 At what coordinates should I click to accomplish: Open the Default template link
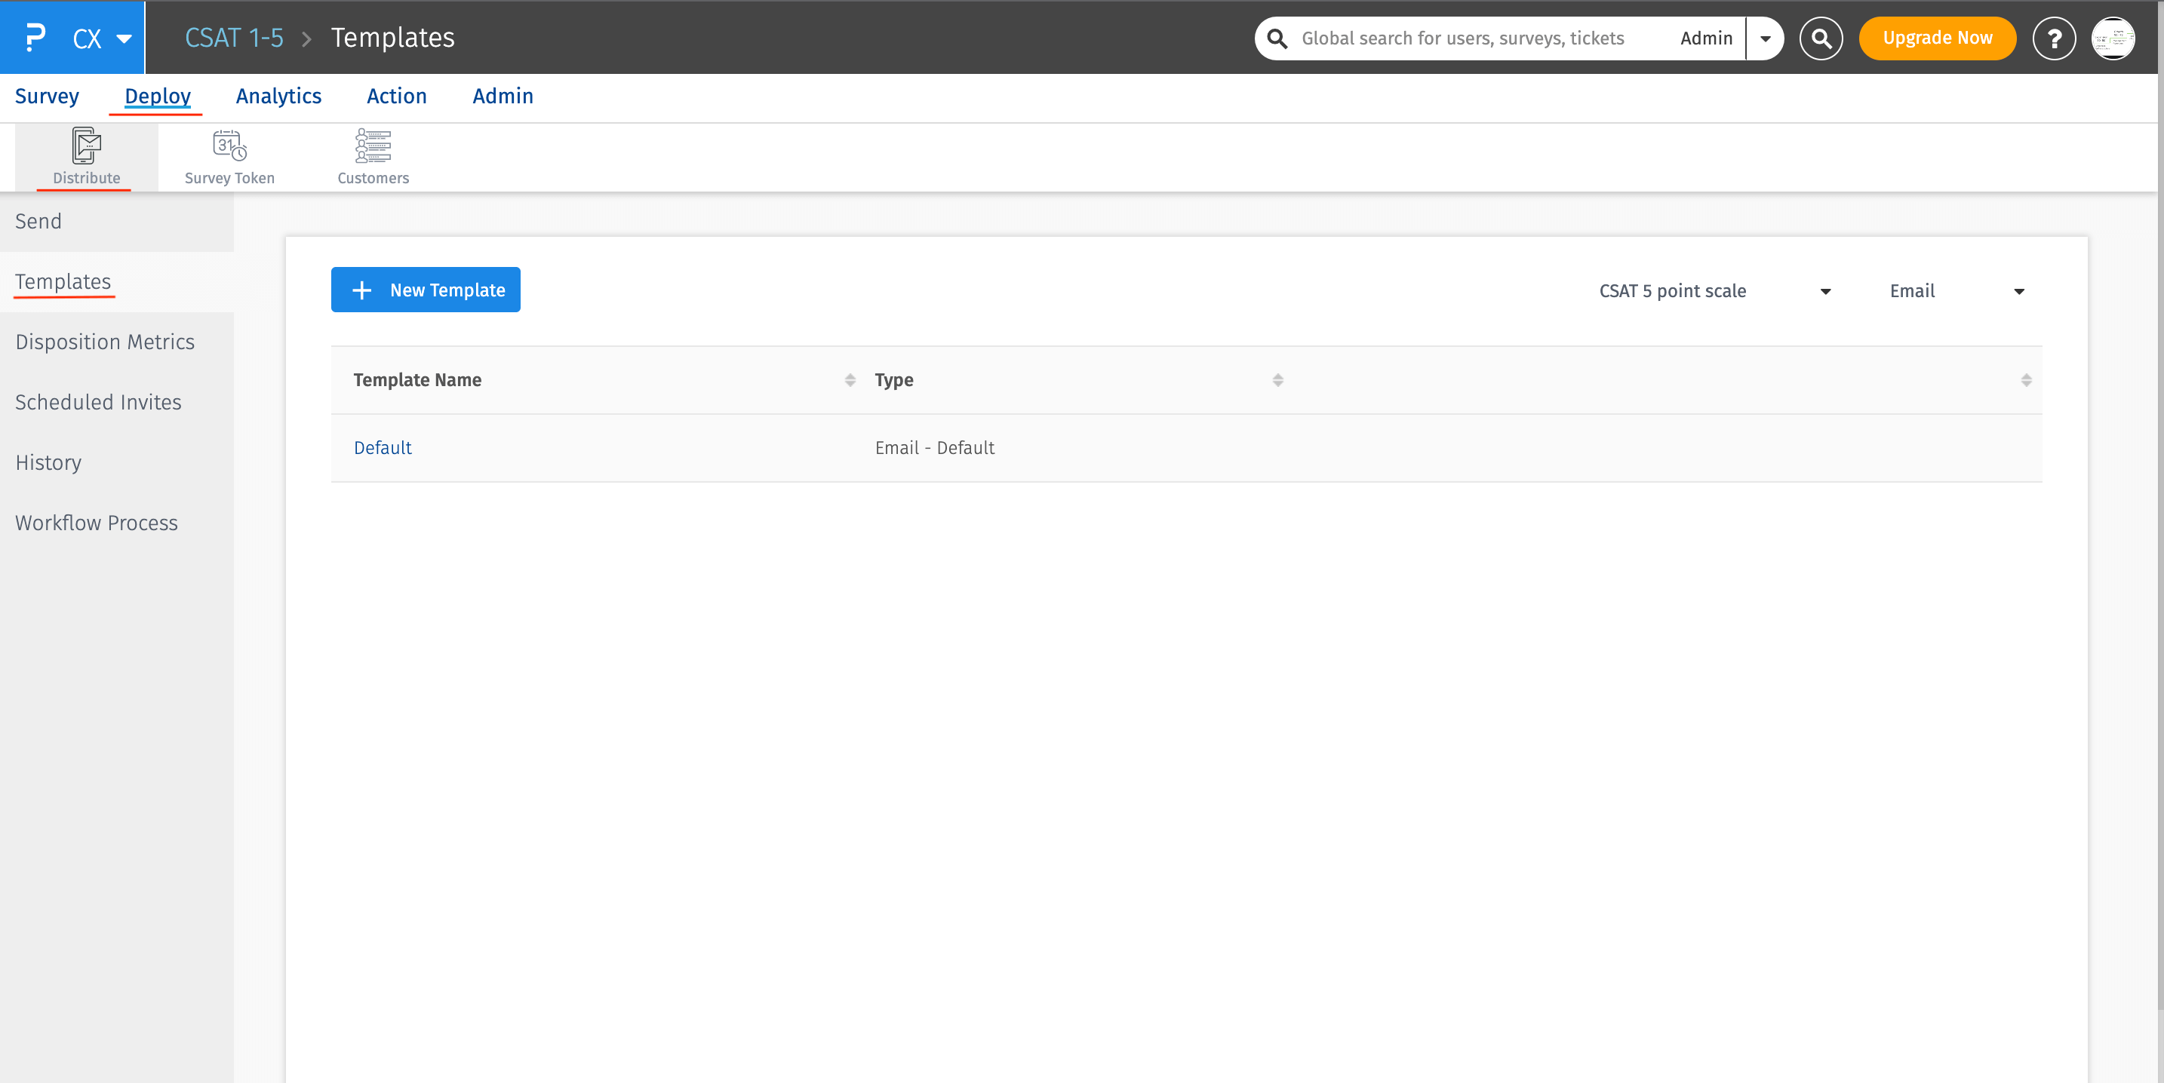point(383,447)
